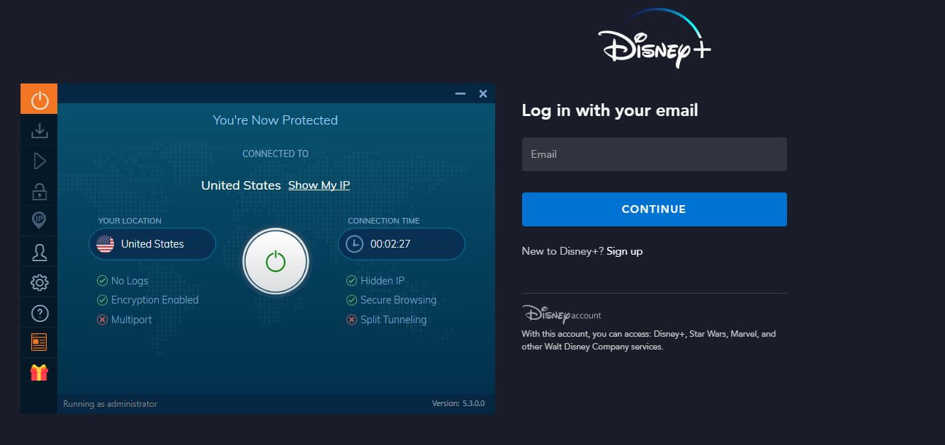
Task: Click the blue CONTINUE button
Action: [655, 209]
